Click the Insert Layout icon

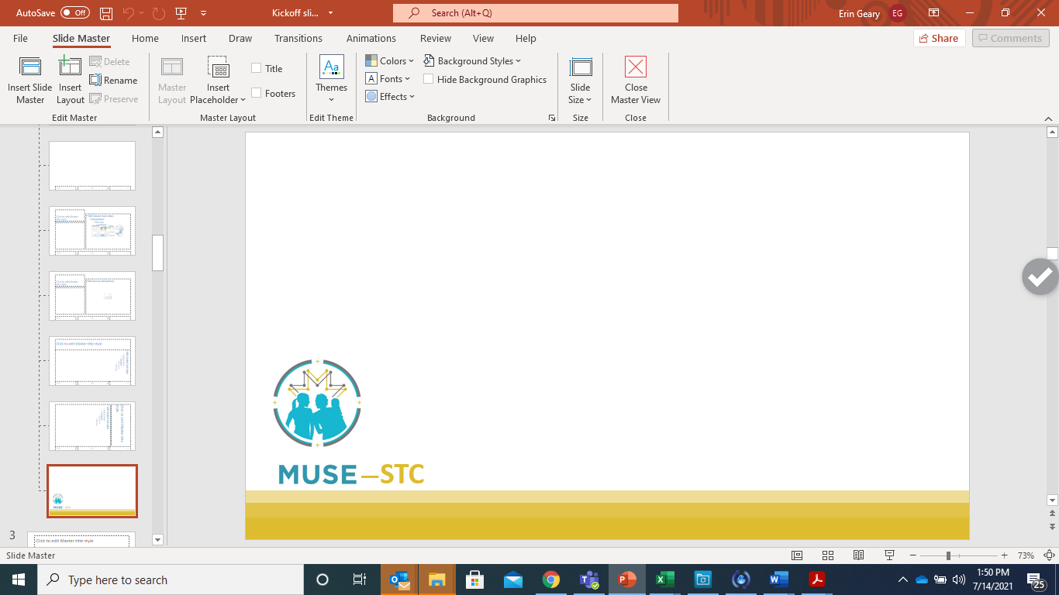70,67
